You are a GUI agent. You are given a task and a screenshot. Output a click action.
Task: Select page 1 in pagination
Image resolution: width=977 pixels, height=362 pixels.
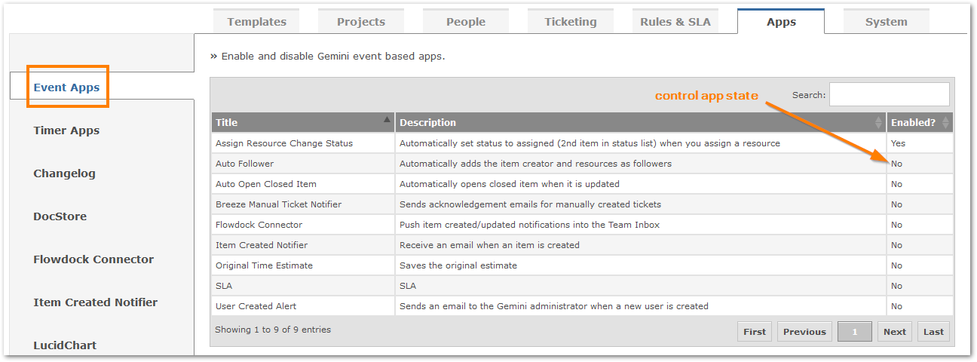point(855,332)
